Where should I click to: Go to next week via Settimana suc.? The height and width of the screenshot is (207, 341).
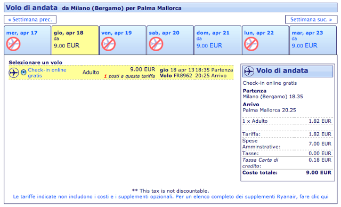tap(311, 19)
